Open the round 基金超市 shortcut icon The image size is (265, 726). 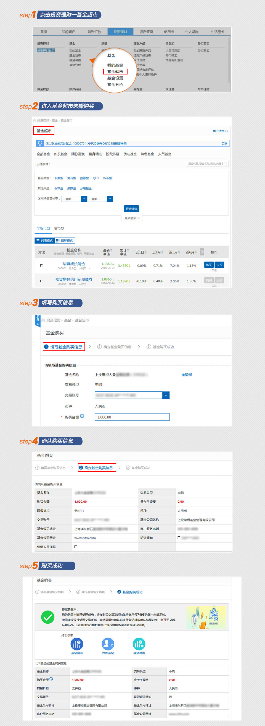[x=77, y=644]
